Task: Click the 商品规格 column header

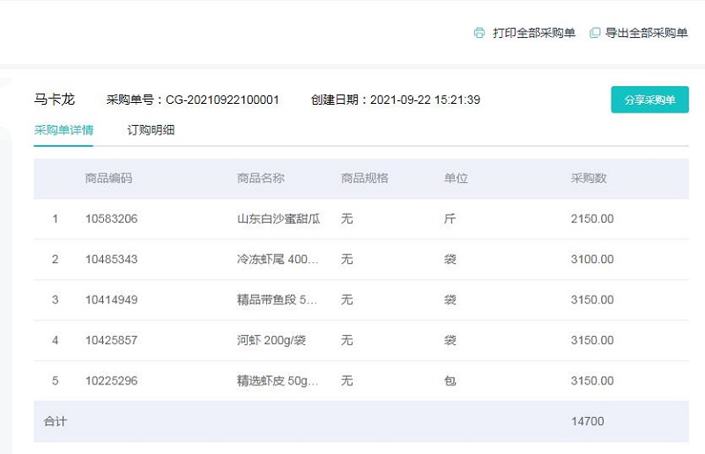Action: pos(365,179)
